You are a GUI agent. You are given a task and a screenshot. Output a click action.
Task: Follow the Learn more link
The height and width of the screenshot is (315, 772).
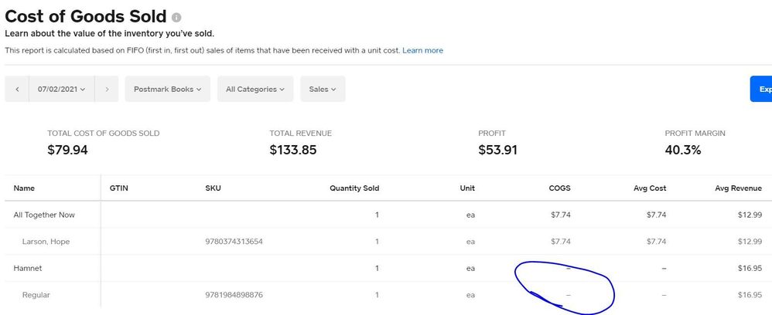tap(422, 50)
